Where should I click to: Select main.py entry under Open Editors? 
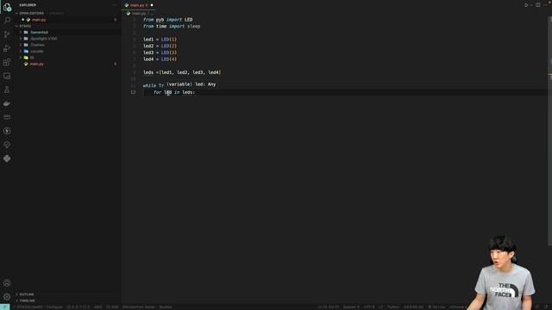tap(39, 20)
